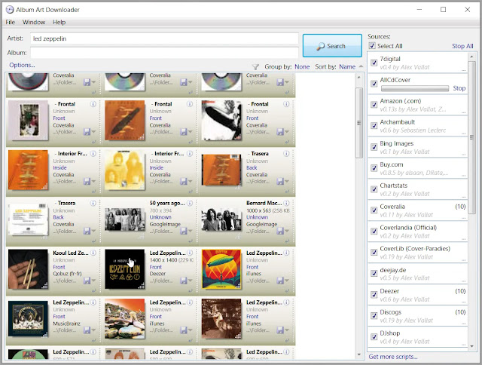Click the filter funnel icon beside Group by
This screenshot has width=482, height=365.
(x=255, y=66)
